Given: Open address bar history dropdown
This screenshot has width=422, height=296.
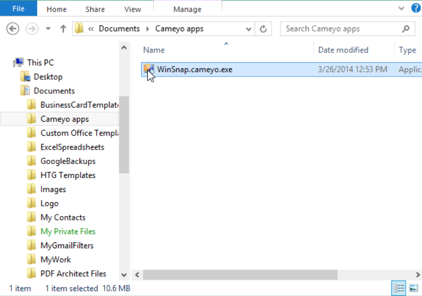Looking at the screenshot, I should pyautogui.click(x=249, y=29).
